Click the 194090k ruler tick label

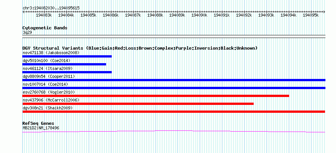click(199, 15)
